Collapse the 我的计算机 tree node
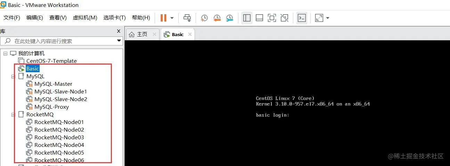The image size is (450, 166). pos(5,53)
